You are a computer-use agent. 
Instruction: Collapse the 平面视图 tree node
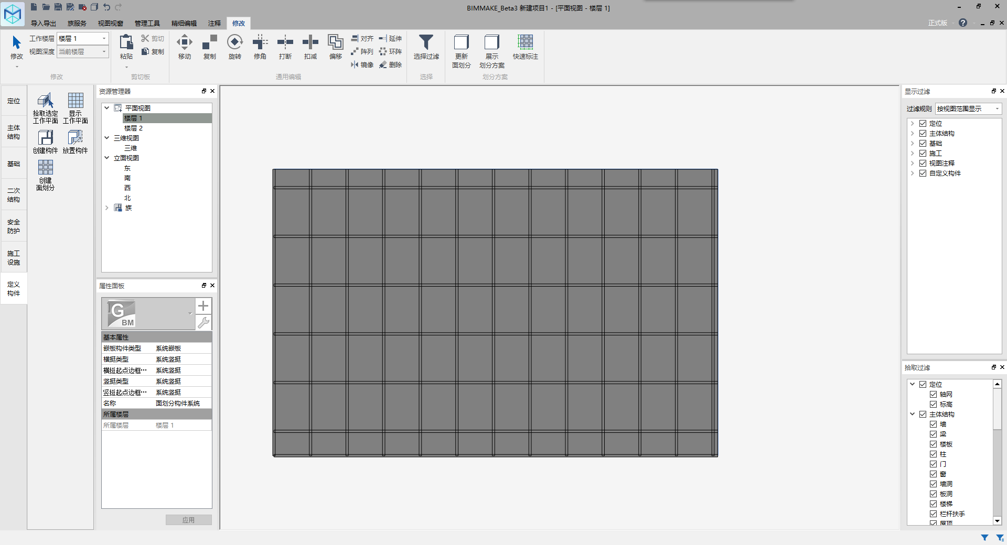point(107,108)
